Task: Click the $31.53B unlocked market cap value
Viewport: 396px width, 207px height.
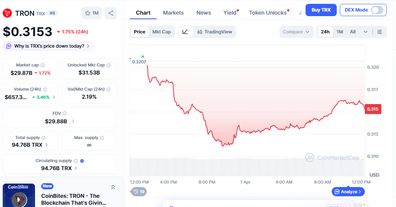Action: point(89,73)
